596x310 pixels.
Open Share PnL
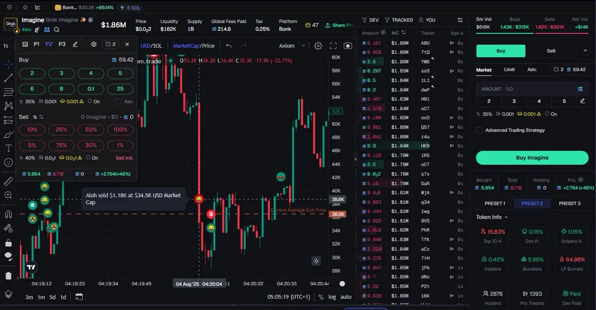(x=339, y=25)
